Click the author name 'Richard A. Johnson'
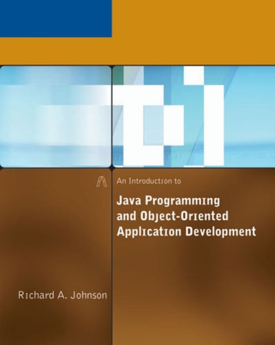The height and width of the screenshot is (345, 275). click(63, 295)
